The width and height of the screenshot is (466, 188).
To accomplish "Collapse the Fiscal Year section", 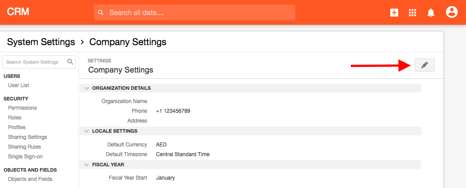I will coord(86,165).
